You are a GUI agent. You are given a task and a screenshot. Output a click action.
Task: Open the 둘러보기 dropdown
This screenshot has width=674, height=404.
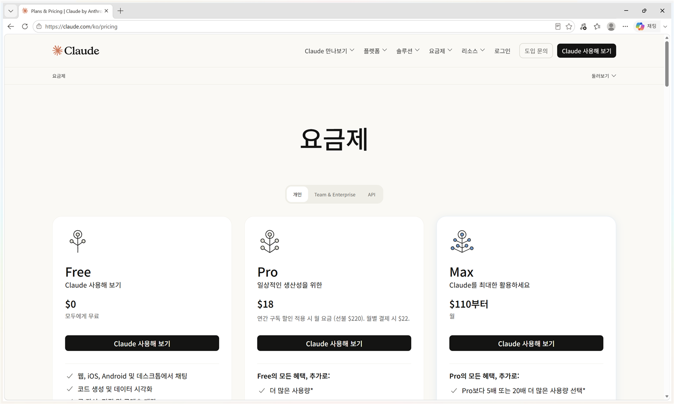[x=603, y=76]
